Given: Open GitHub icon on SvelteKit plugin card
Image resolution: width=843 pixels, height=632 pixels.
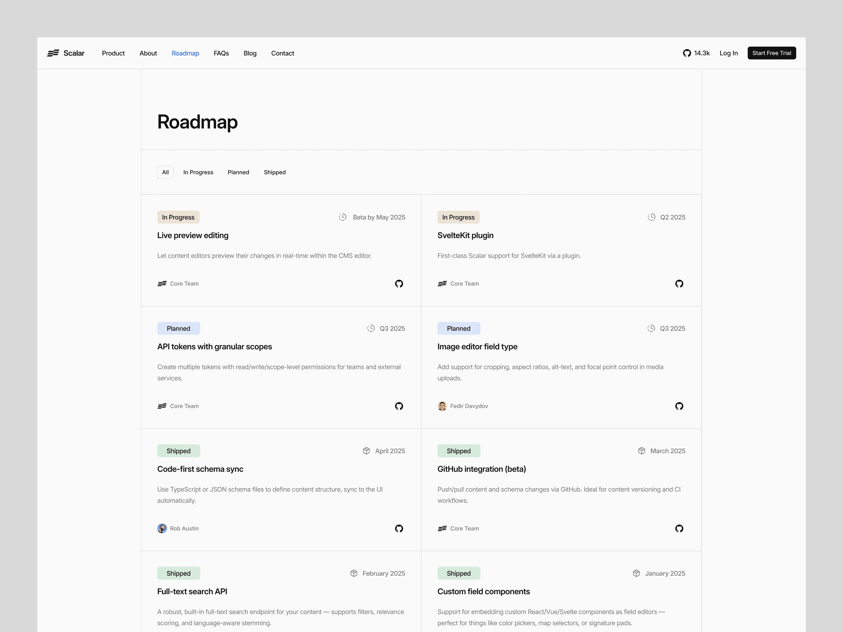Looking at the screenshot, I should (x=679, y=283).
